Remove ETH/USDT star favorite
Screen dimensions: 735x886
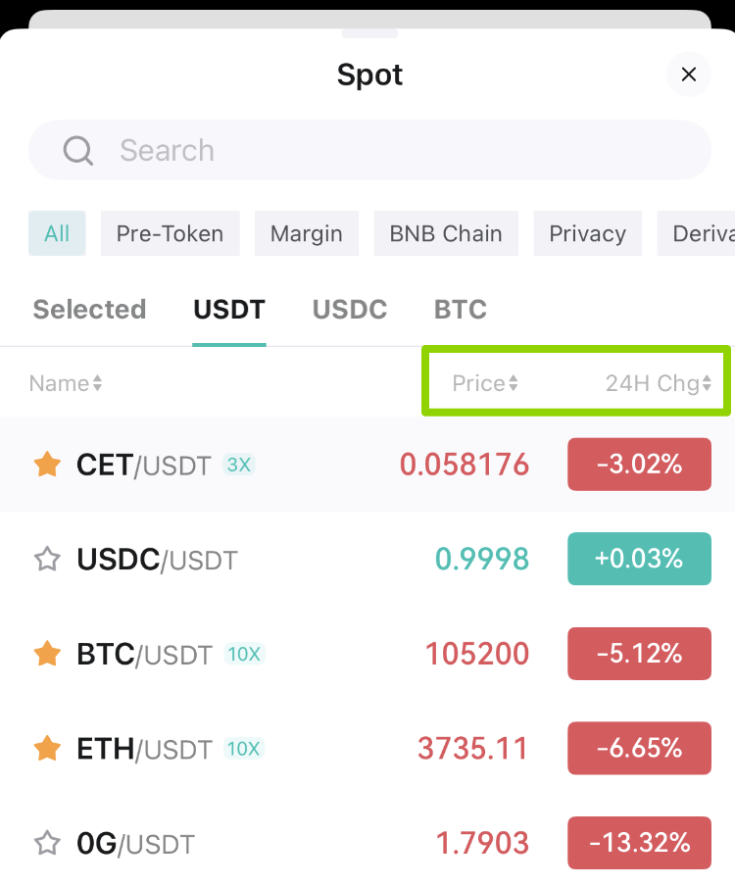coord(47,749)
